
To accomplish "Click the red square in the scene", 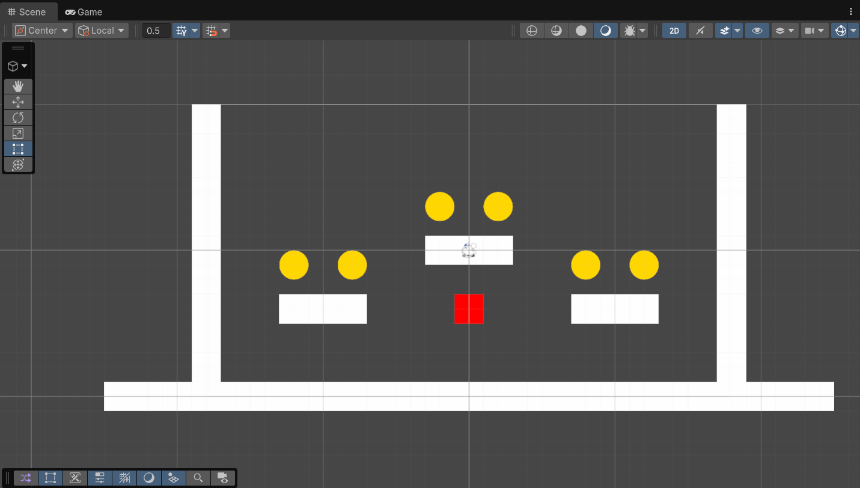I will [x=469, y=308].
